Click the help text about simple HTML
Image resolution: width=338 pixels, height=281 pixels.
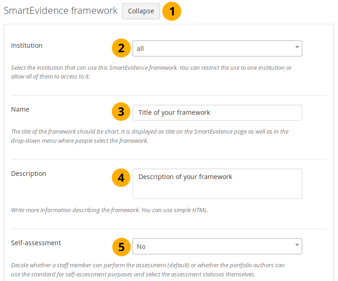click(110, 210)
